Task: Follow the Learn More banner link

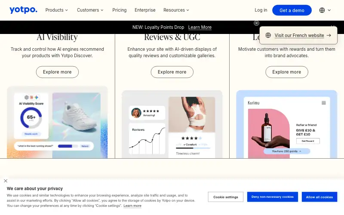Action: point(200,27)
